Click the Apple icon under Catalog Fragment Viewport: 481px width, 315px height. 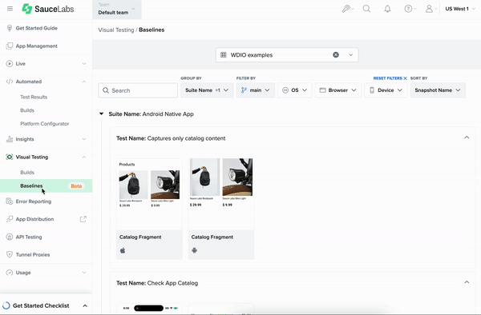[123, 250]
